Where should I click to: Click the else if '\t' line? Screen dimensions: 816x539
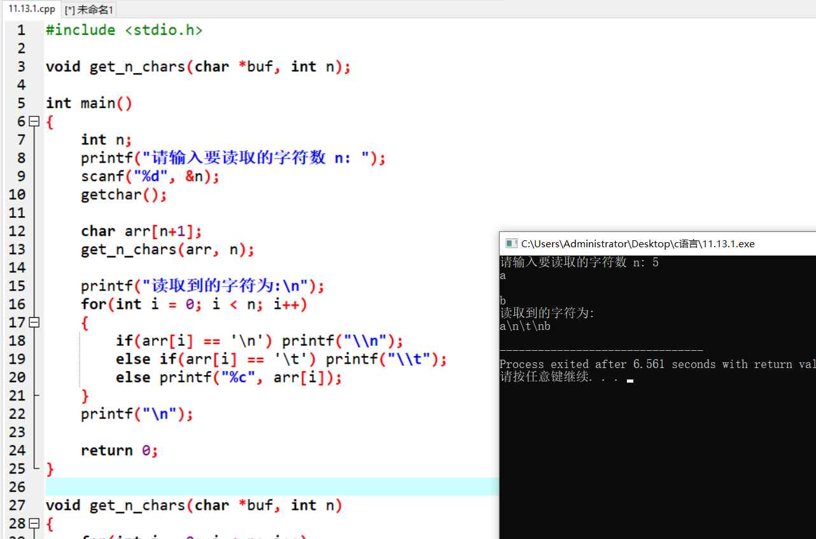coord(281,359)
